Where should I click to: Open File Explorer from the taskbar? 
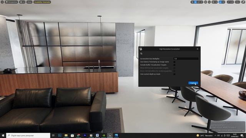point(66,135)
